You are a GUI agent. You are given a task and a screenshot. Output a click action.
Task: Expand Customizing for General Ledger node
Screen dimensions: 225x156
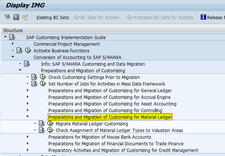point(27,90)
